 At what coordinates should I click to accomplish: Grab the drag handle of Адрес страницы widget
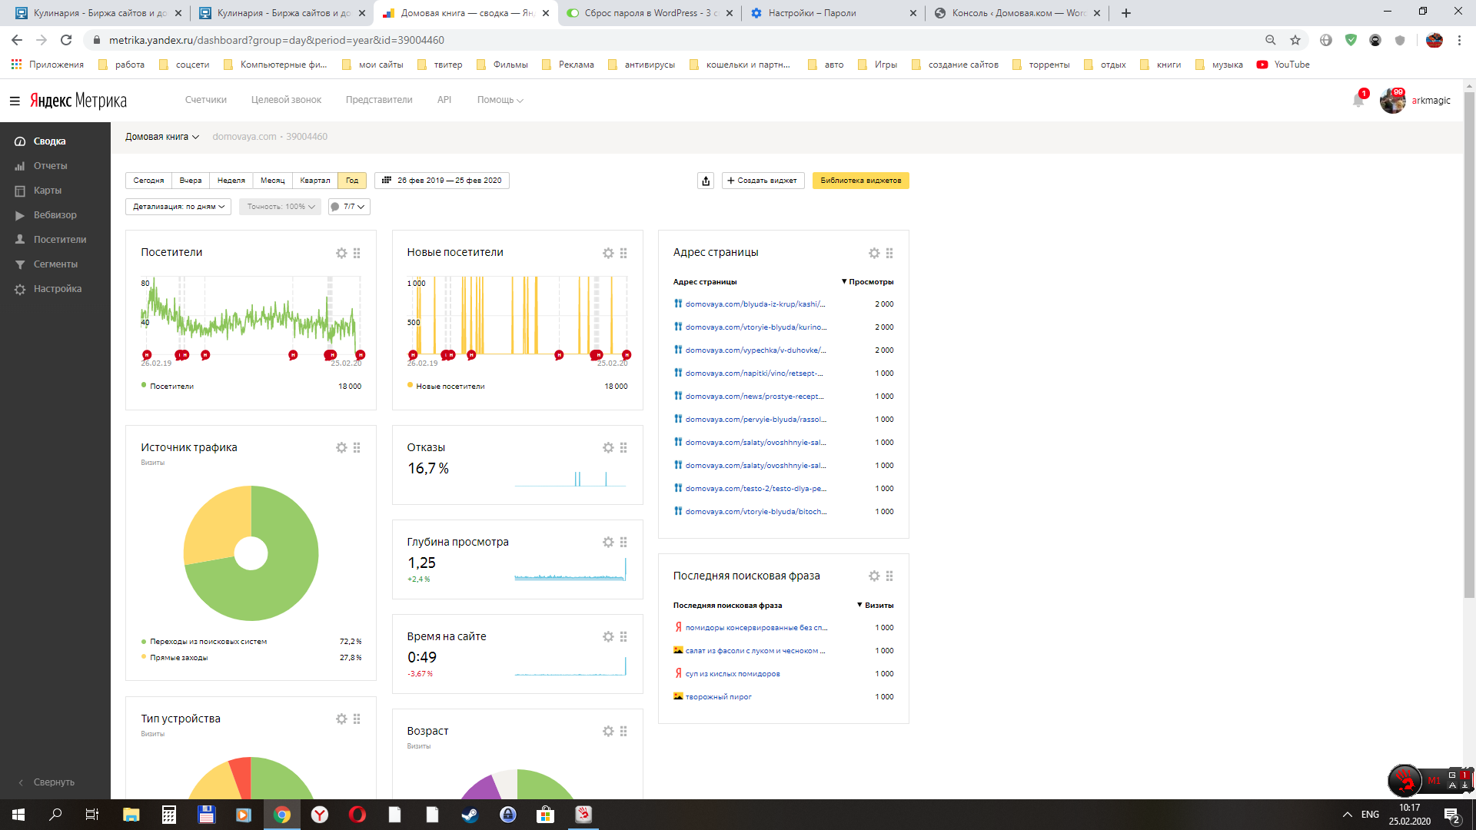tap(889, 253)
